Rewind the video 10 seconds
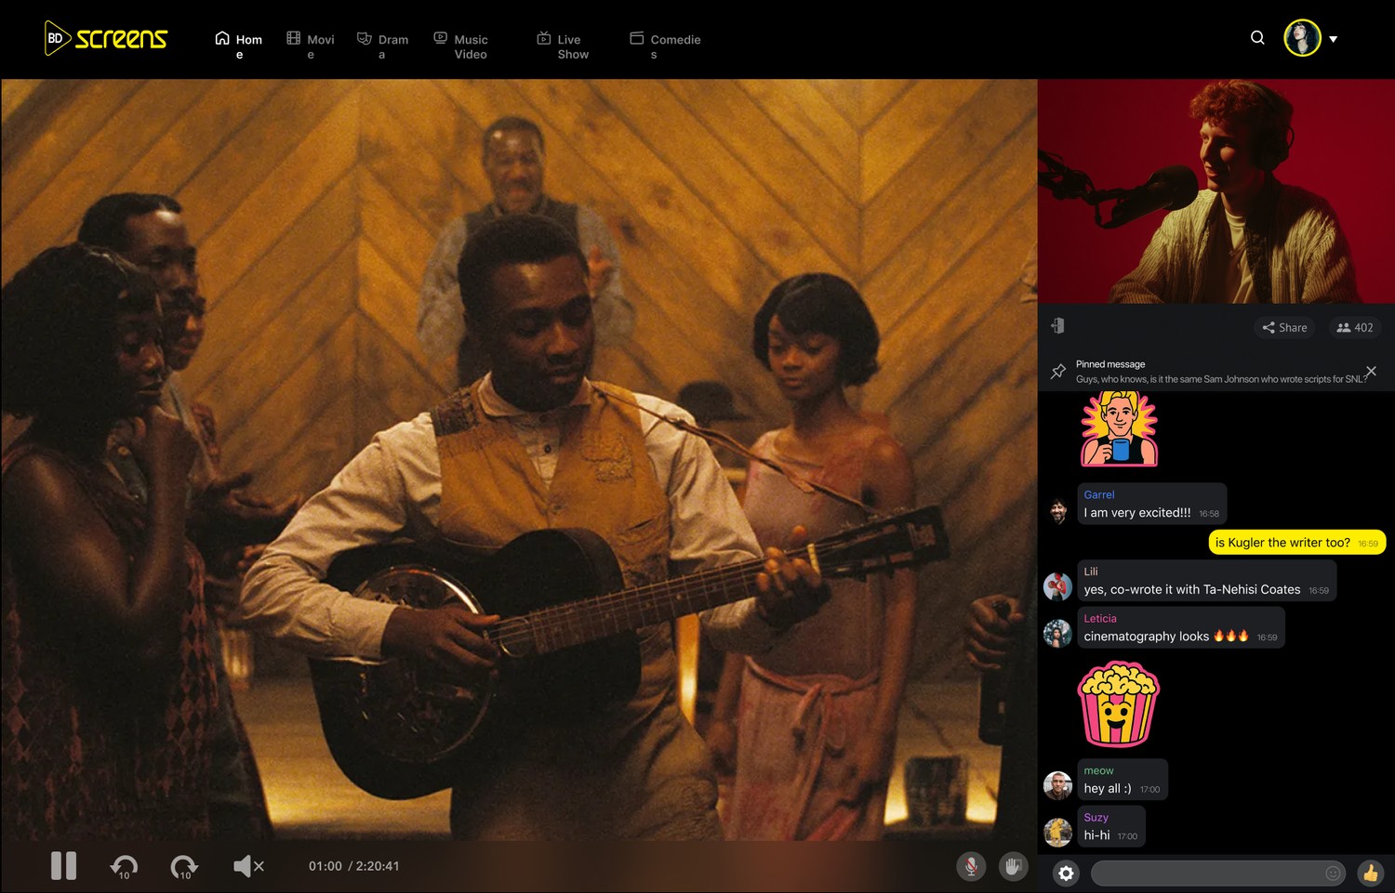The height and width of the screenshot is (893, 1395). point(124,866)
